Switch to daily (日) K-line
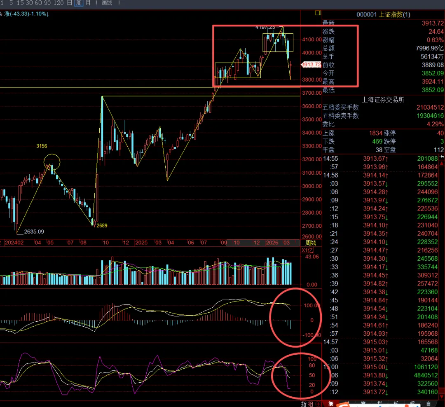 (x=70, y=3)
